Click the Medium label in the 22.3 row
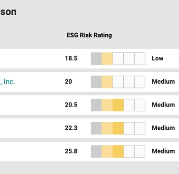Image resolution: width=179 pixels, height=174 pixels. (x=163, y=128)
